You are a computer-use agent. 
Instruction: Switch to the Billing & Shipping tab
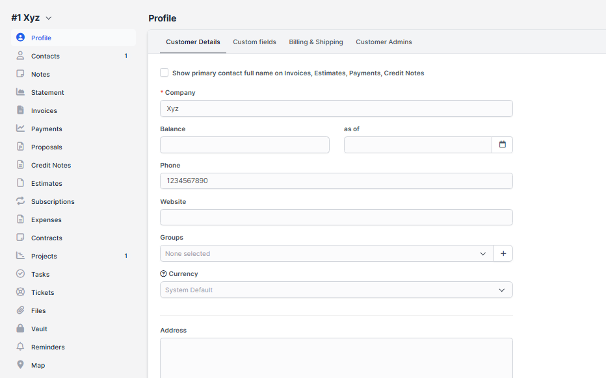pyautogui.click(x=316, y=42)
